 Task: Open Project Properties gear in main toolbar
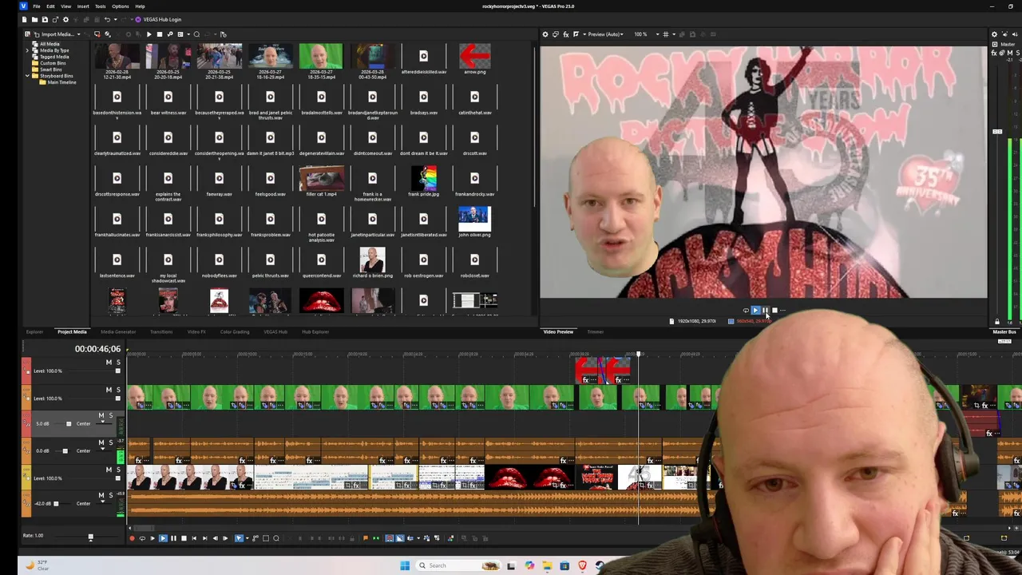(x=65, y=19)
